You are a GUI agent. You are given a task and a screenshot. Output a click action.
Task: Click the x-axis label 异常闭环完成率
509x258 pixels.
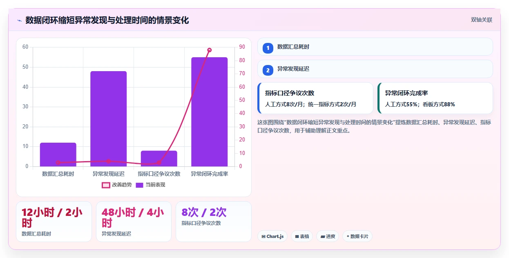[x=210, y=174]
